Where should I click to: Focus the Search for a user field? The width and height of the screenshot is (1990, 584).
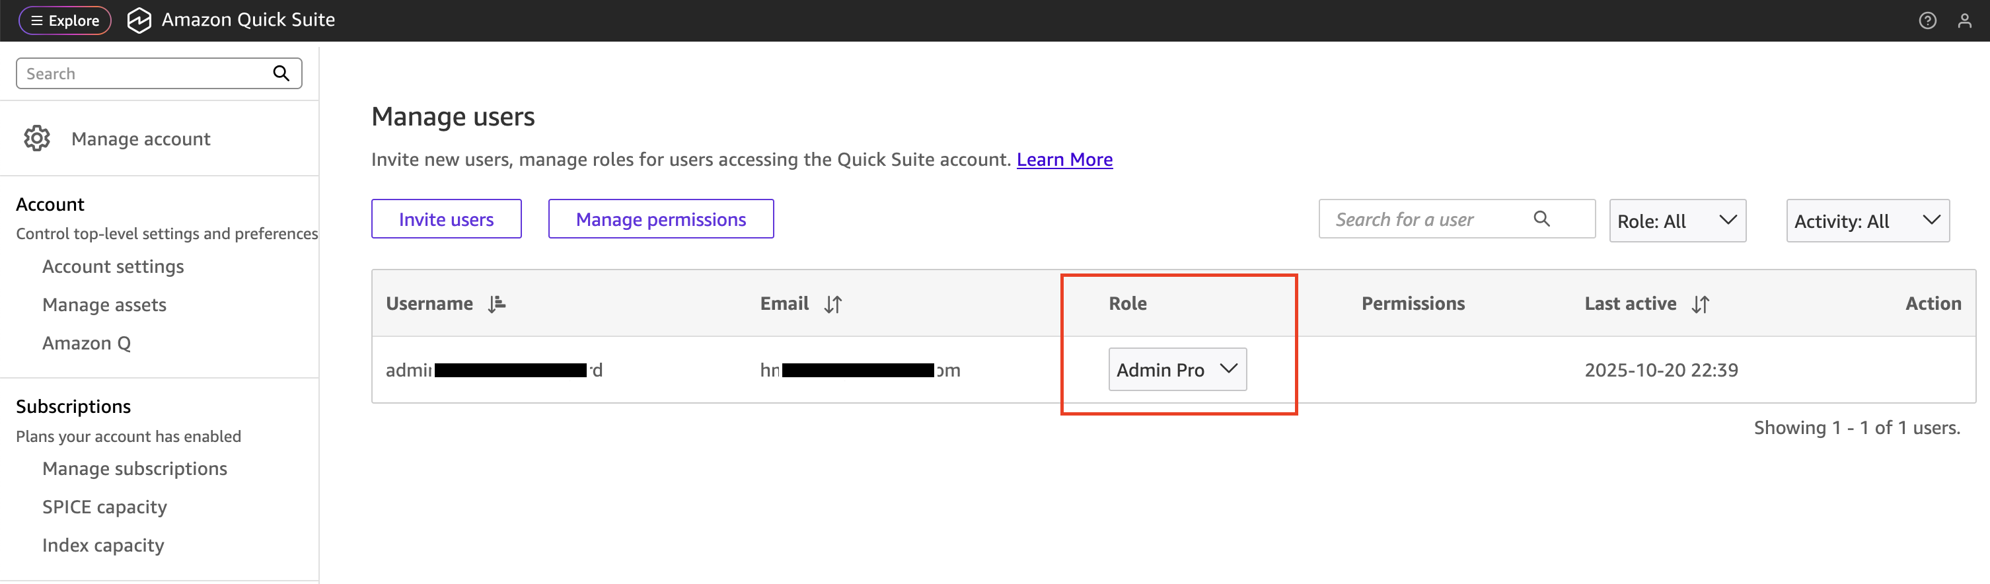pos(1421,219)
